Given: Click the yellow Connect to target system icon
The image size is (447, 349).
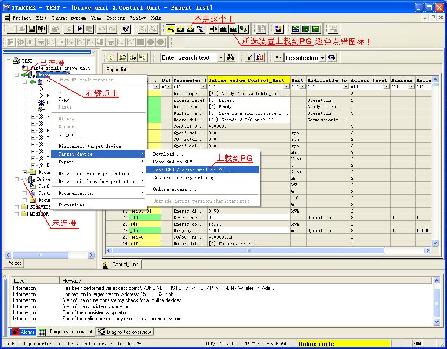Looking at the screenshot, I should (170, 29).
